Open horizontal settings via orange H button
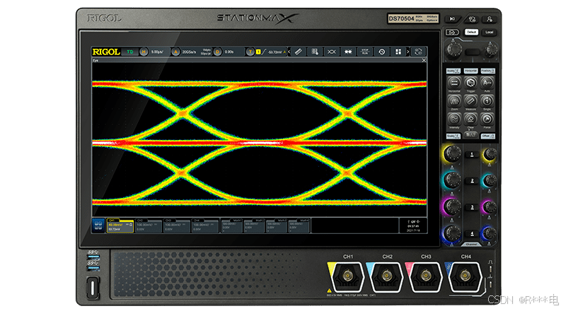This screenshot has width=573, height=311. click(x=144, y=52)
